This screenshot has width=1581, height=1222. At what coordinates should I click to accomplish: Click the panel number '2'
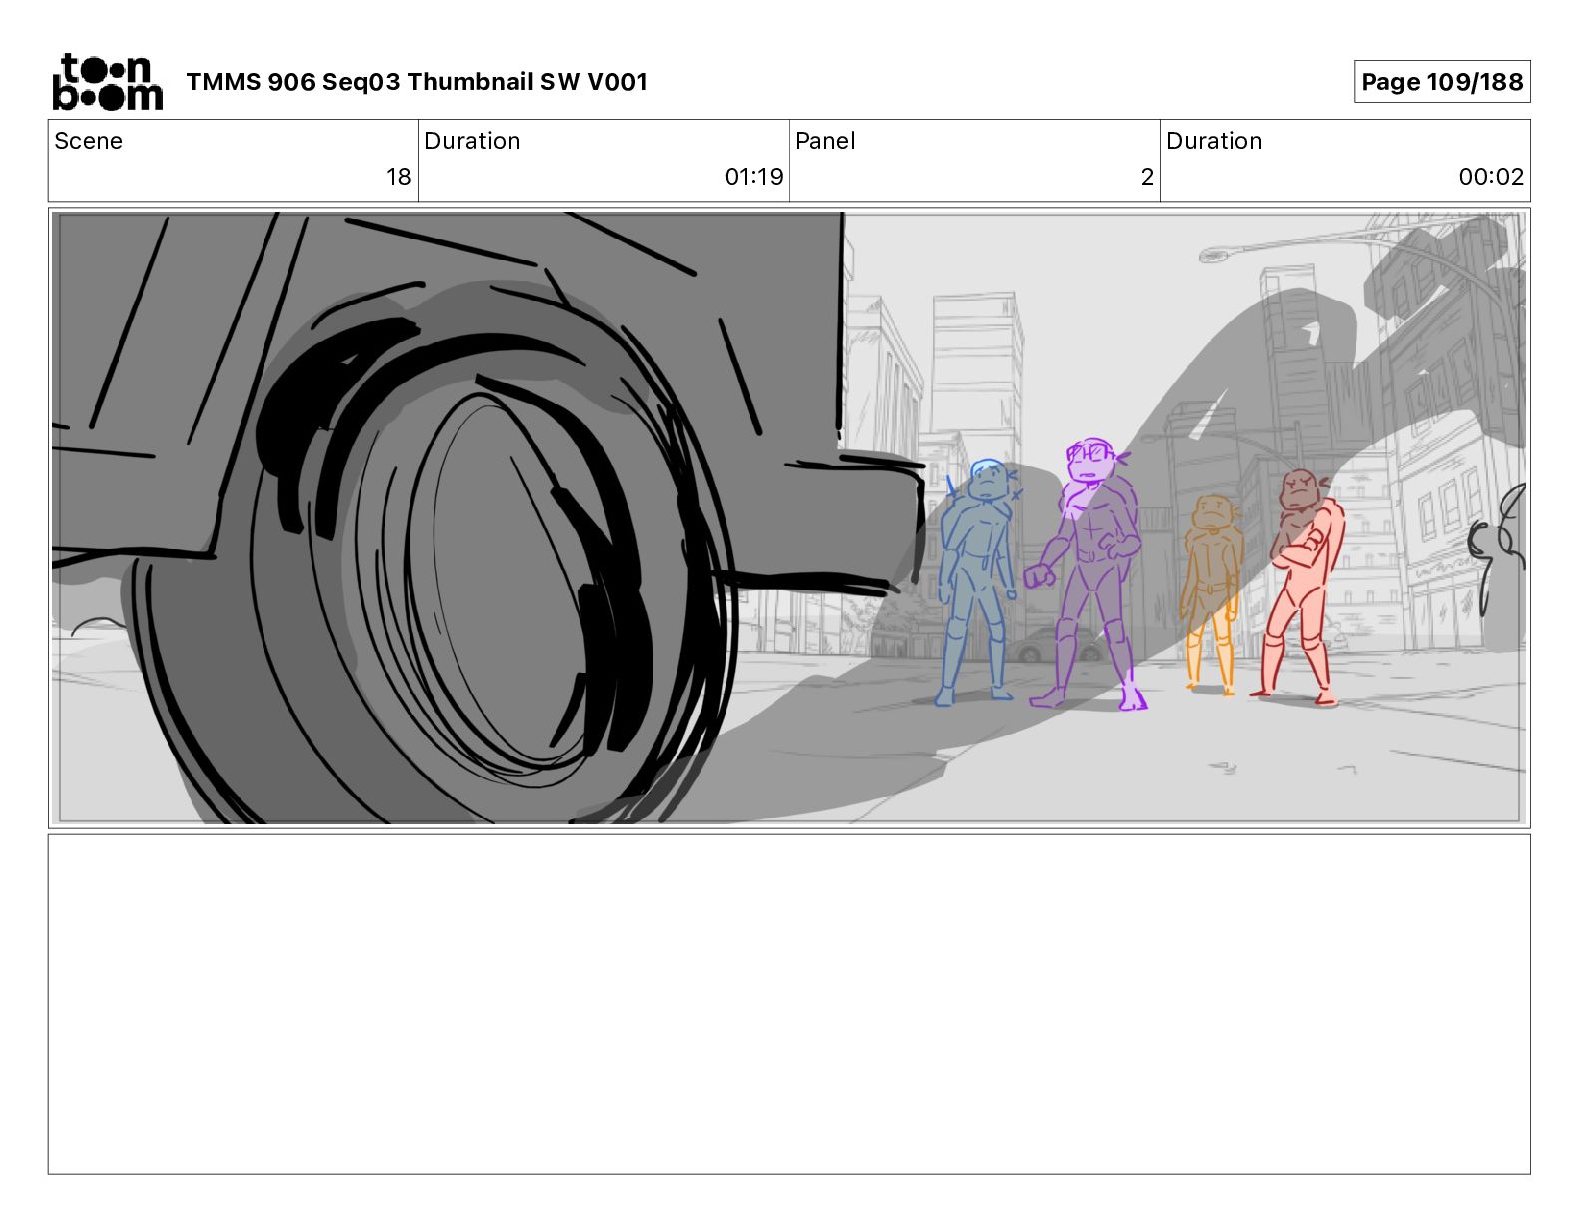1147,177
